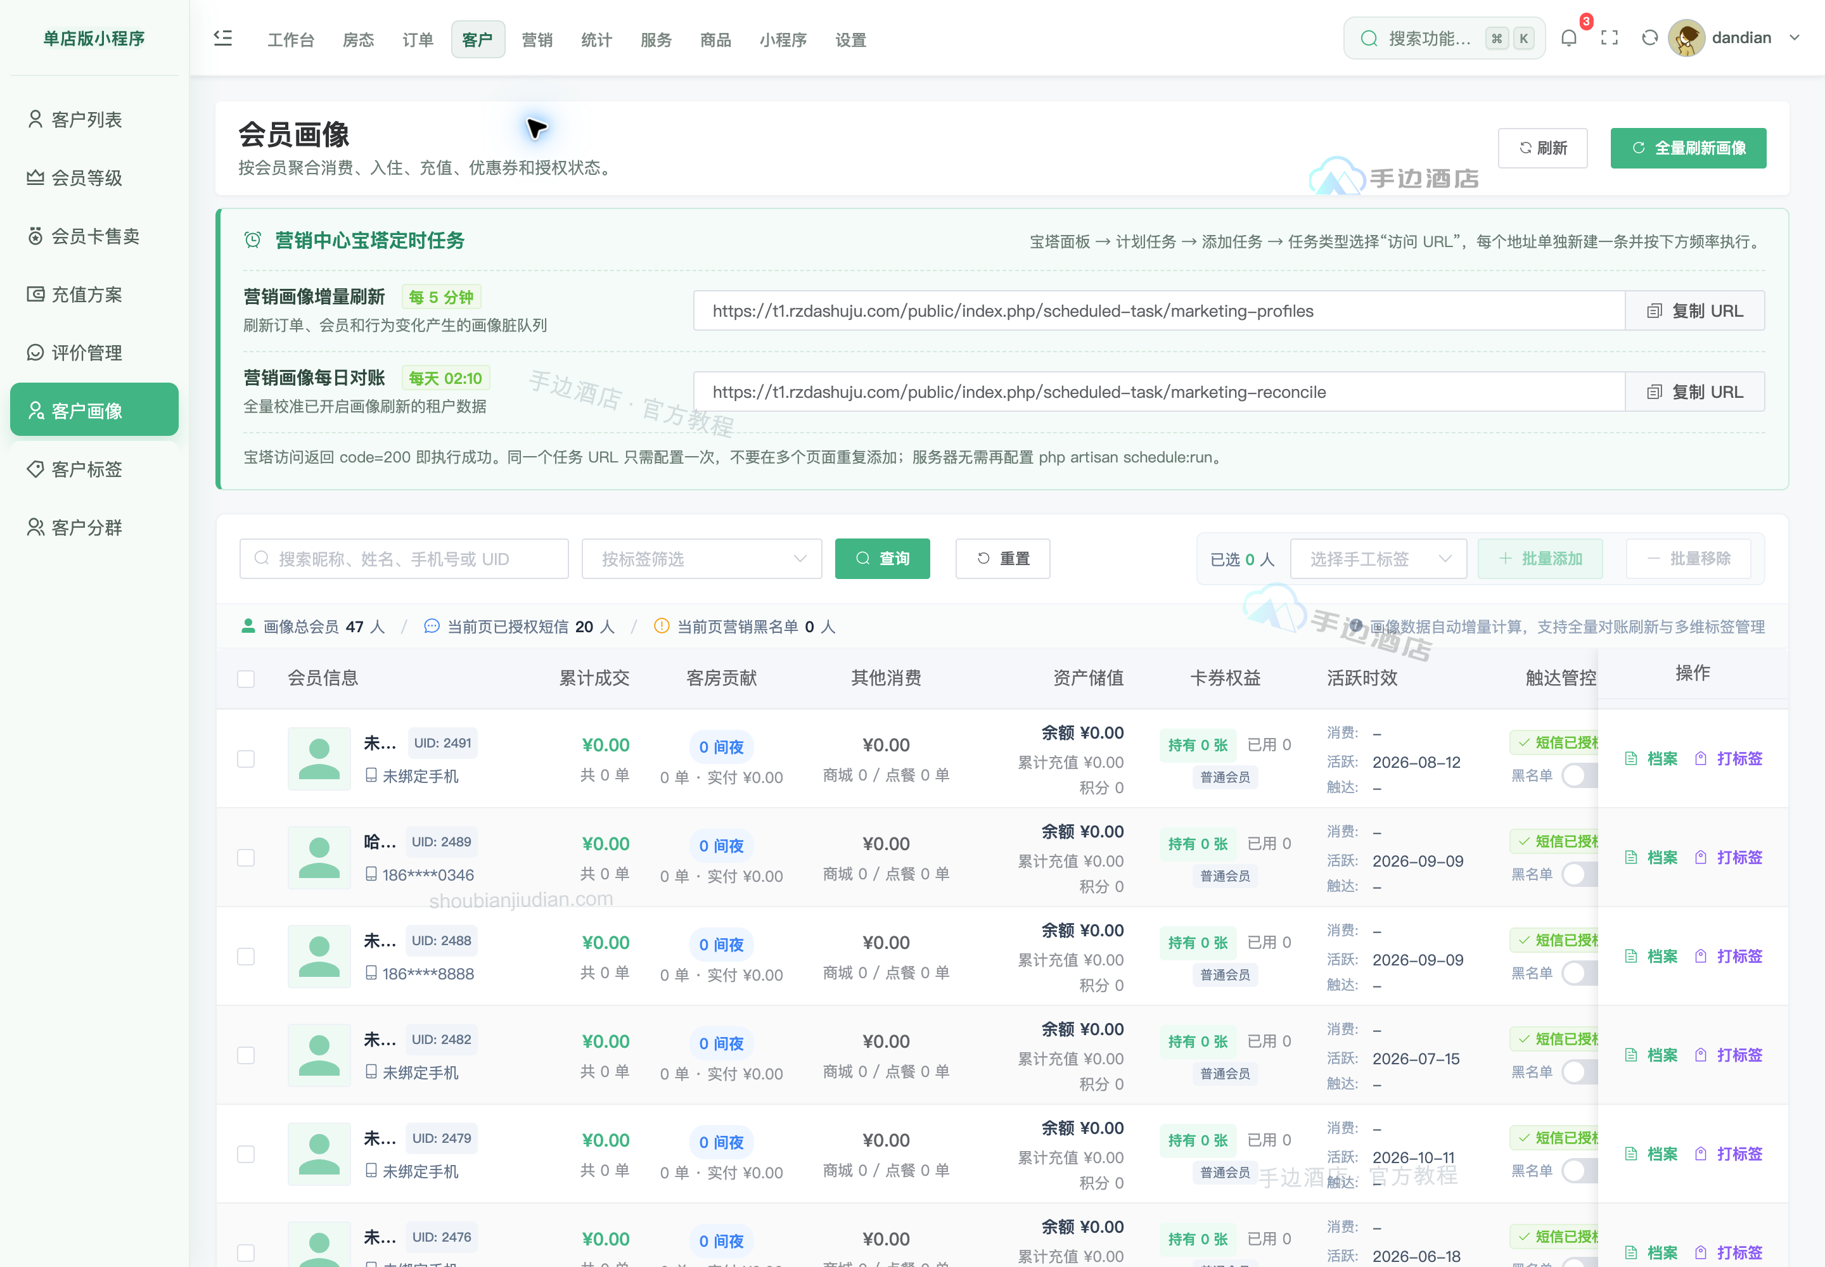
Task: Copy URL for marketing-reconcile task
Action: [x=1694, y=392]
